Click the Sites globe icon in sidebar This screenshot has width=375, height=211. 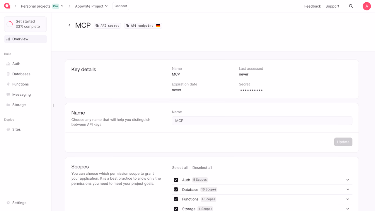pos(8,129)
